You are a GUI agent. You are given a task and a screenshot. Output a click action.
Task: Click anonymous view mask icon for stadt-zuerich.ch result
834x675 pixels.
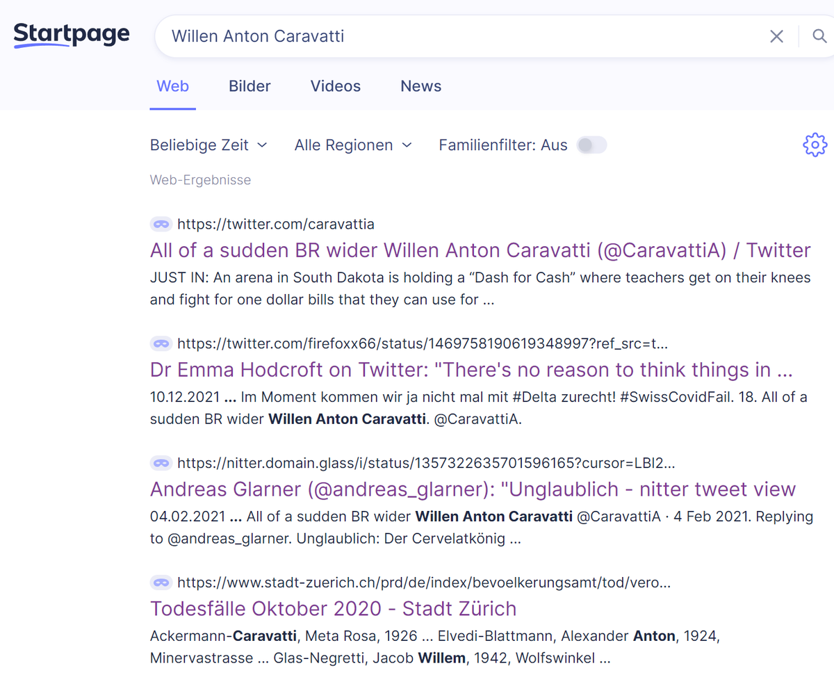tap(161, 583)
